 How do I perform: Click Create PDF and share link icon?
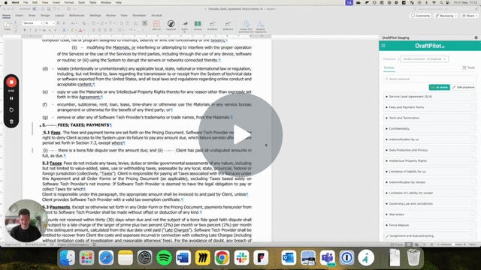click(246, 26)
